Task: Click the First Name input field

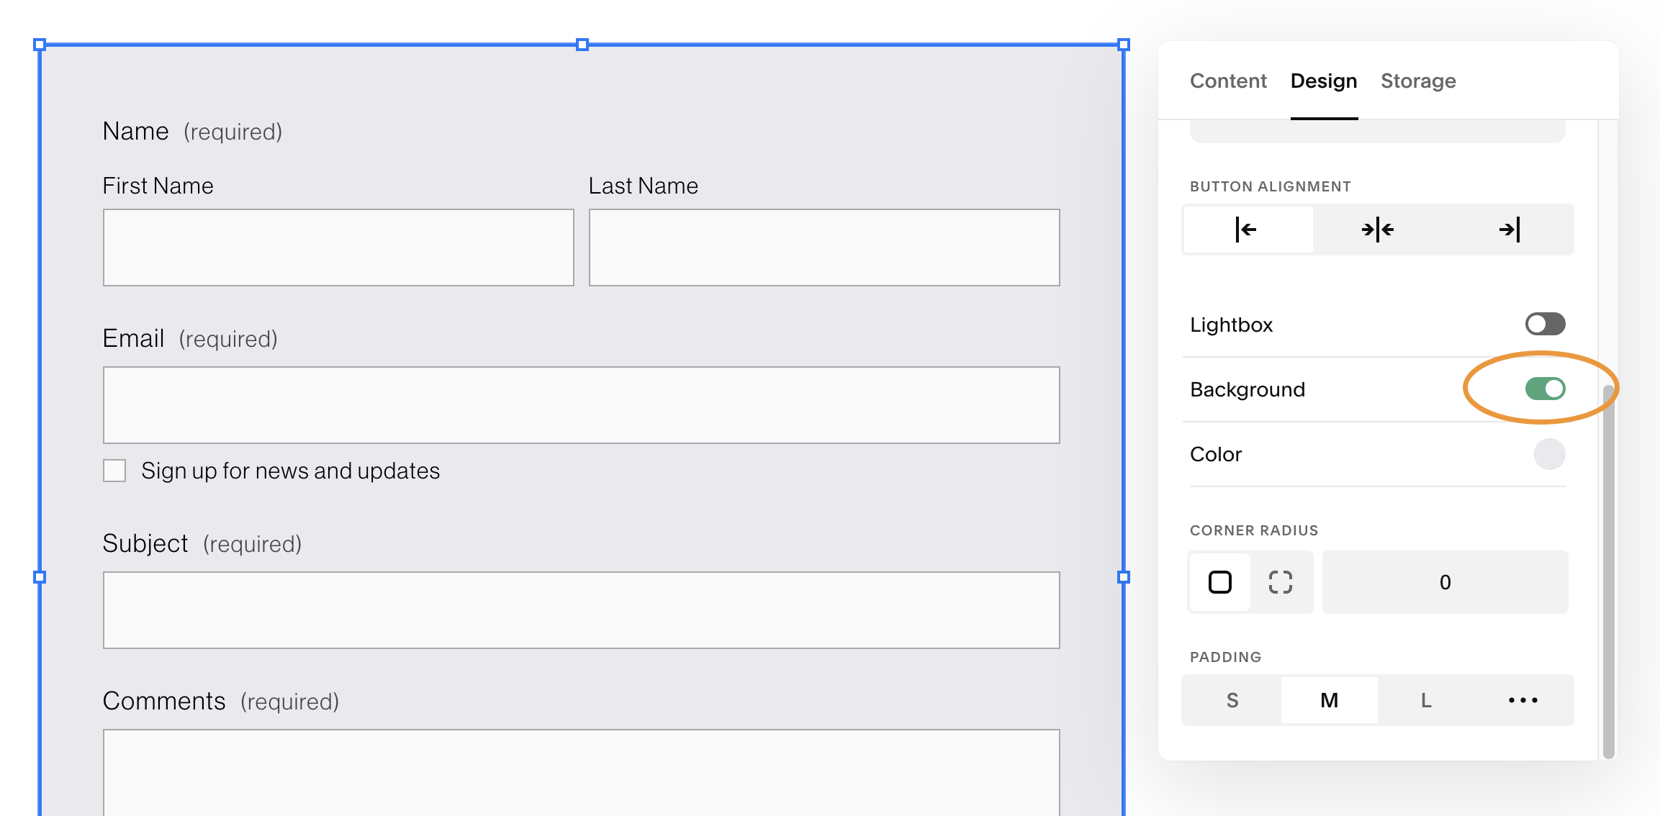Action: 338,248
